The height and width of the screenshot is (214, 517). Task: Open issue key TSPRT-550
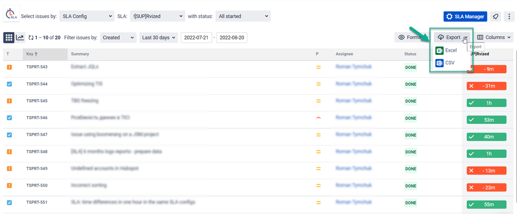37,186
